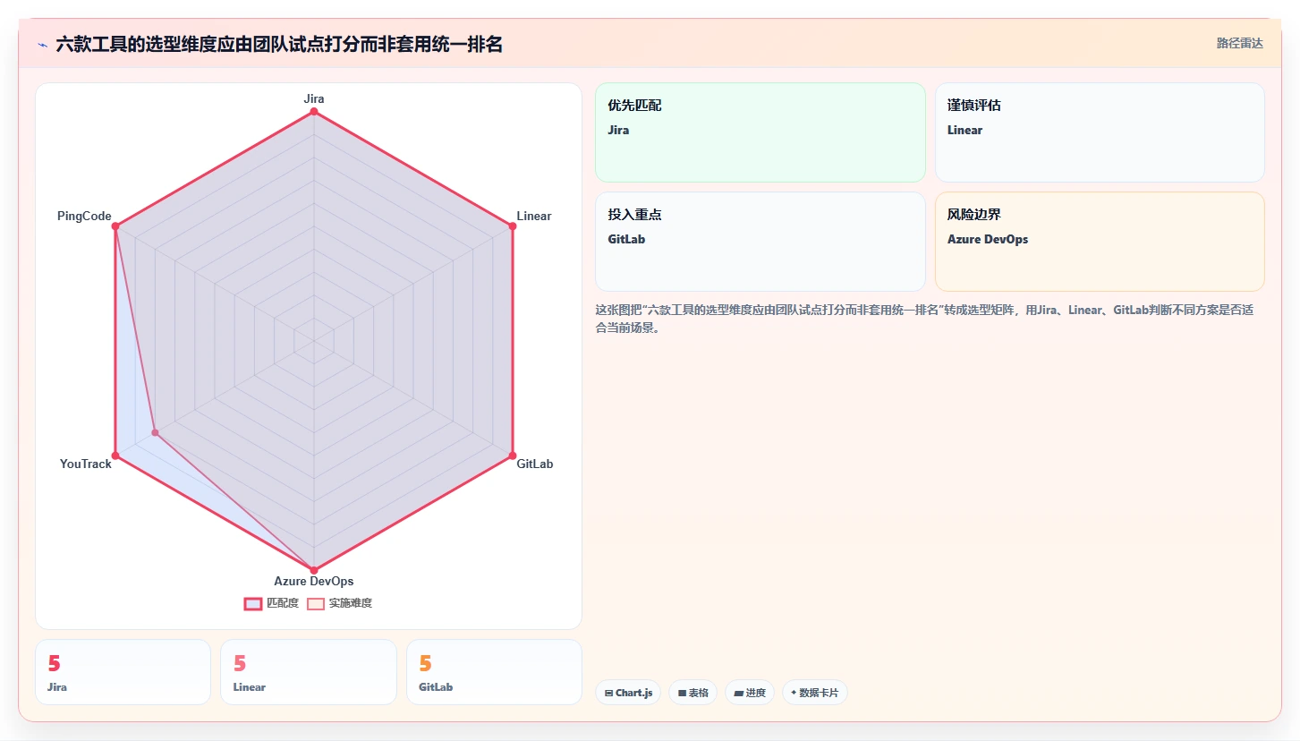Open the 优先匹配 Jira card

point(760,132)
